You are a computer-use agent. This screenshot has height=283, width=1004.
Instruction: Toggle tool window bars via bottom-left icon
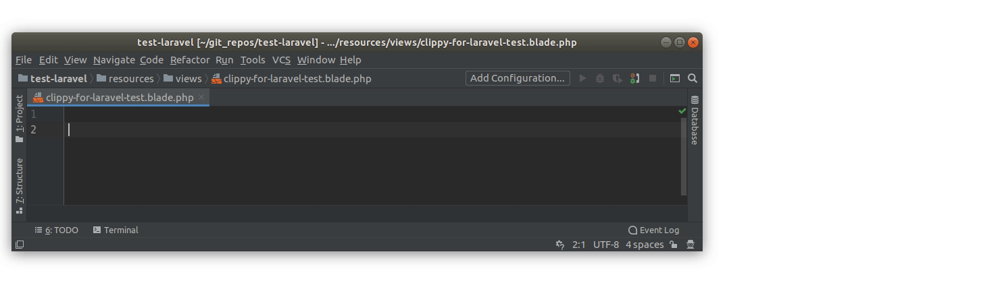[x=20, y=245]
